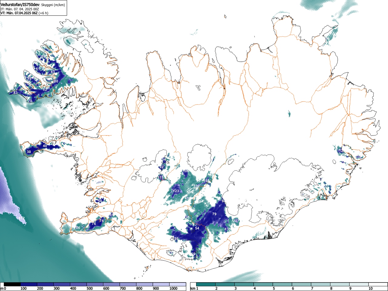Image resolution: width=388 pixels, height=291 pixels.
Task: Click the '30' value on Snæfellsnes peninsula
Action: point(29,152)
